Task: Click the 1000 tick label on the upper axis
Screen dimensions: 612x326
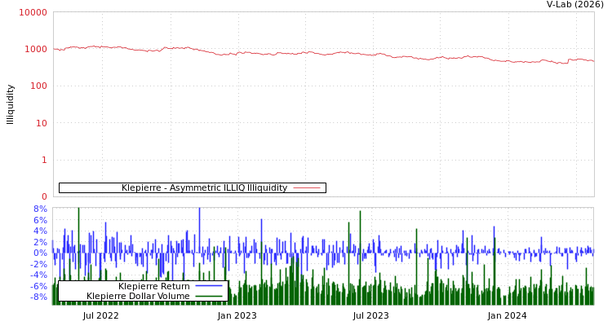Action: pyautogui.click(x=35, y=49)
